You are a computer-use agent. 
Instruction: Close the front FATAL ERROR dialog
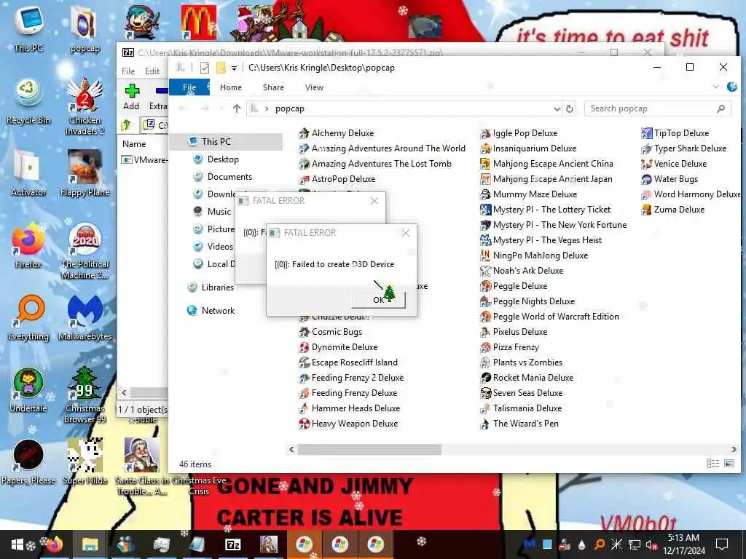[x=405, y=233]
